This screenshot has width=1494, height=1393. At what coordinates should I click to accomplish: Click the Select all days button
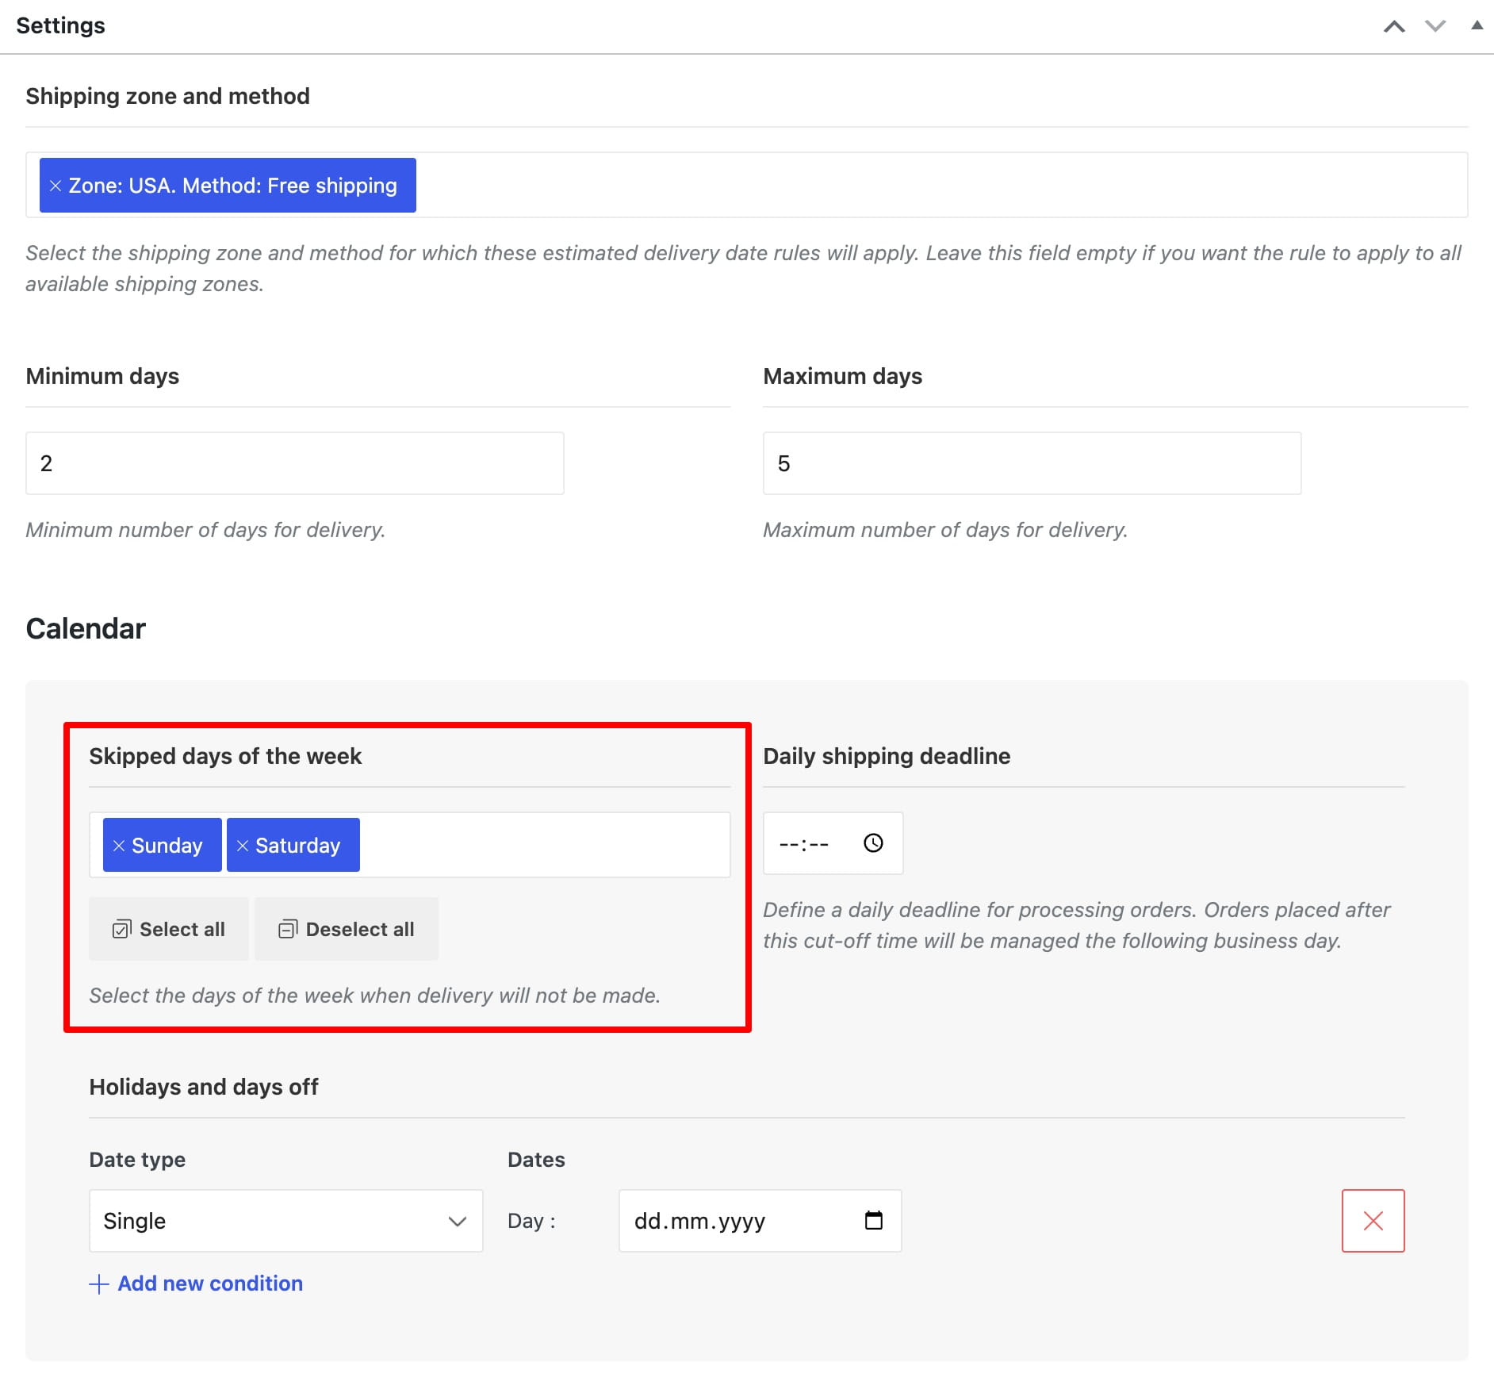[x=169, y=929]
